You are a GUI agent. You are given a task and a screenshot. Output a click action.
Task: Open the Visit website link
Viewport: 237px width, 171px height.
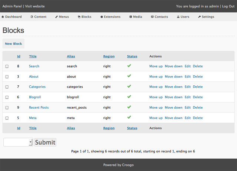[35, 6]
